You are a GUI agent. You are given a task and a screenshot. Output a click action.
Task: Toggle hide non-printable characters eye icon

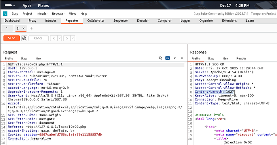(160, 58)
